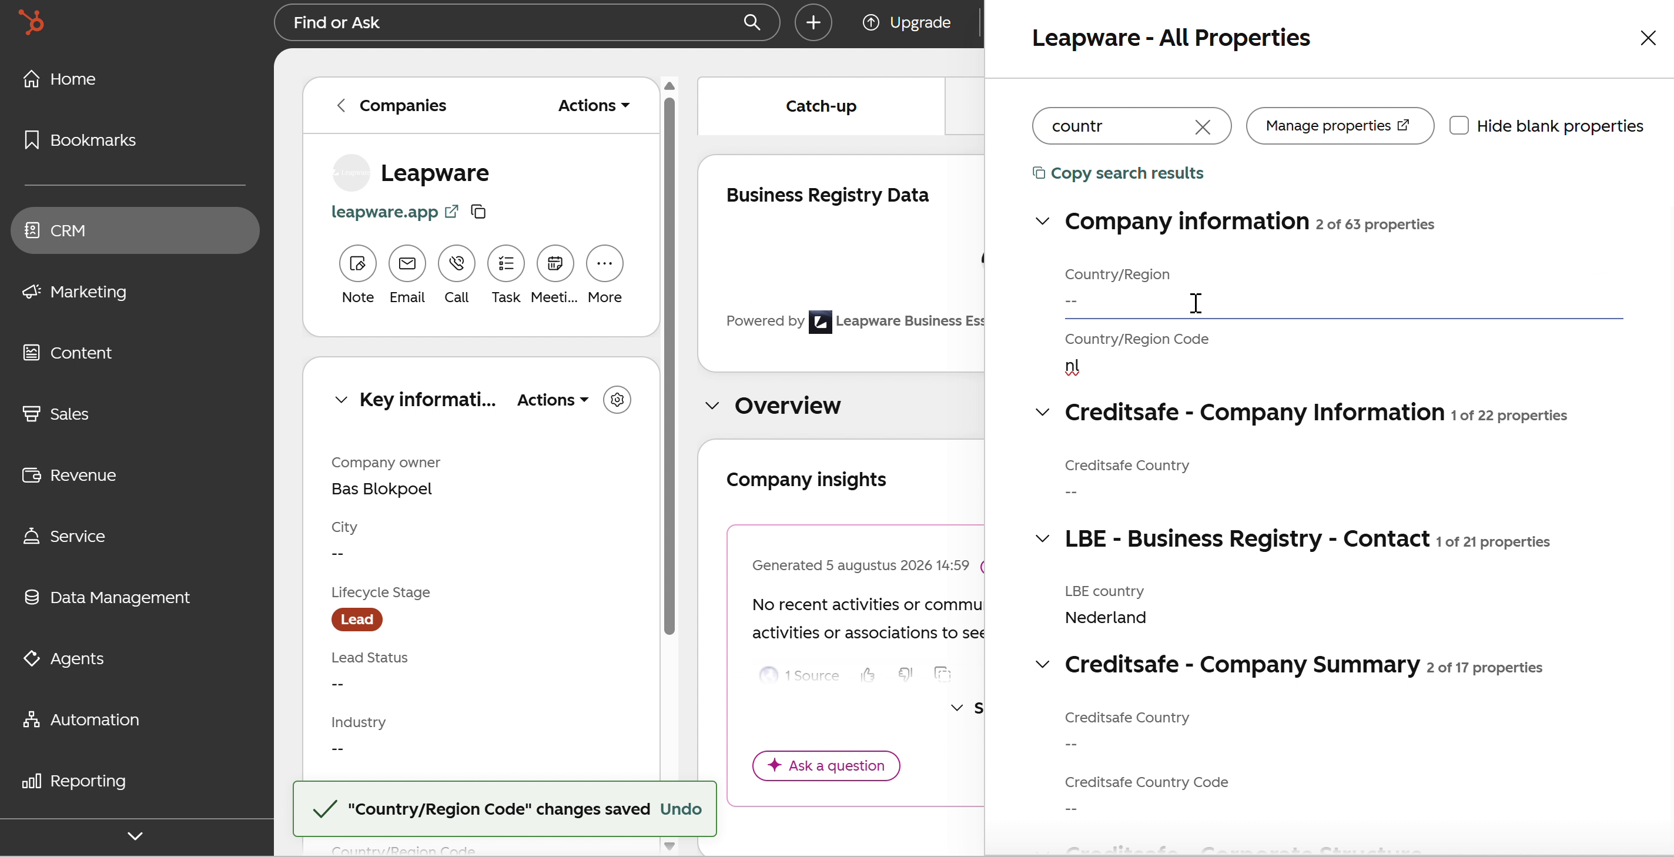Click the More ellipsis icon

(x=604, y=263)
